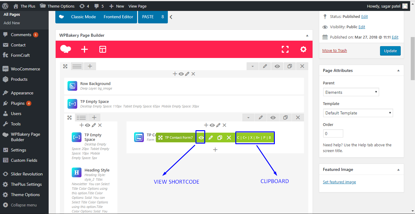The image size is (415, 214).
Task: Click Move to Trash link
Action: tap(334, 51)
